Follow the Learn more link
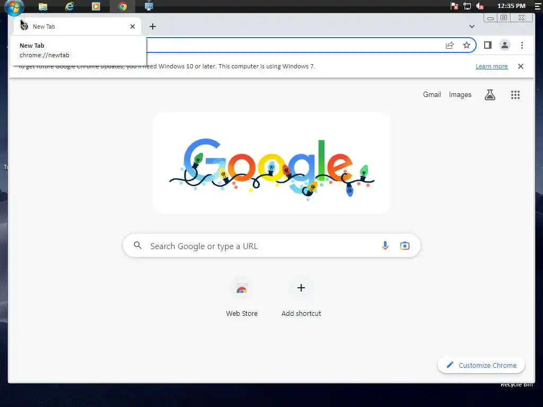Viewport: 543px width, 407px height. pos(492,66)
